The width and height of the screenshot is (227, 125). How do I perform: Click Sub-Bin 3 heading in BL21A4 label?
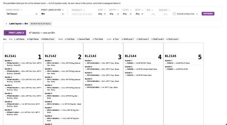[129, 73]
